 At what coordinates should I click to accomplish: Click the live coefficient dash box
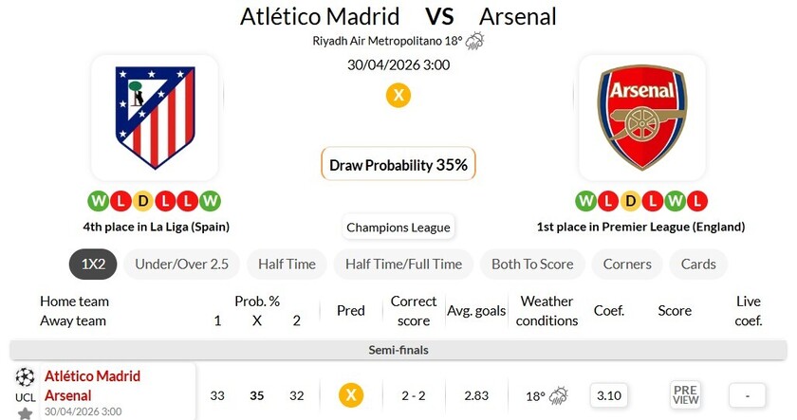click(749, 395)
